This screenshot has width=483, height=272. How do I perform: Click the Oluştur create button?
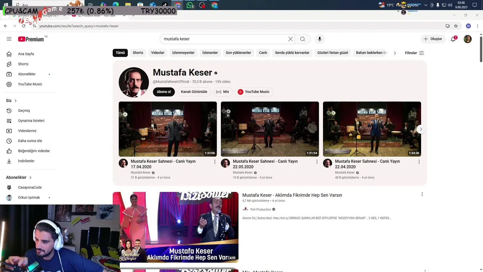(433, 39)
